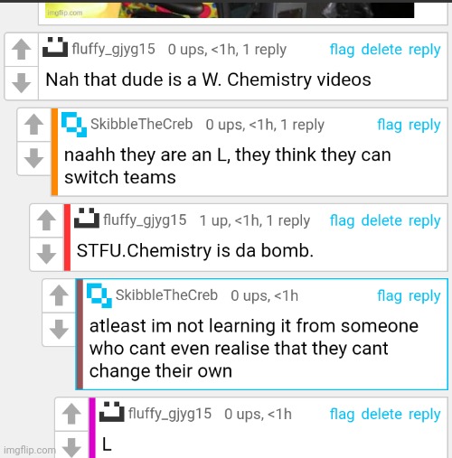Screen dimensions: 452x458
Task: Open SkibbleTheCreb username on "naahh" comment
Action: coord(141,124)
